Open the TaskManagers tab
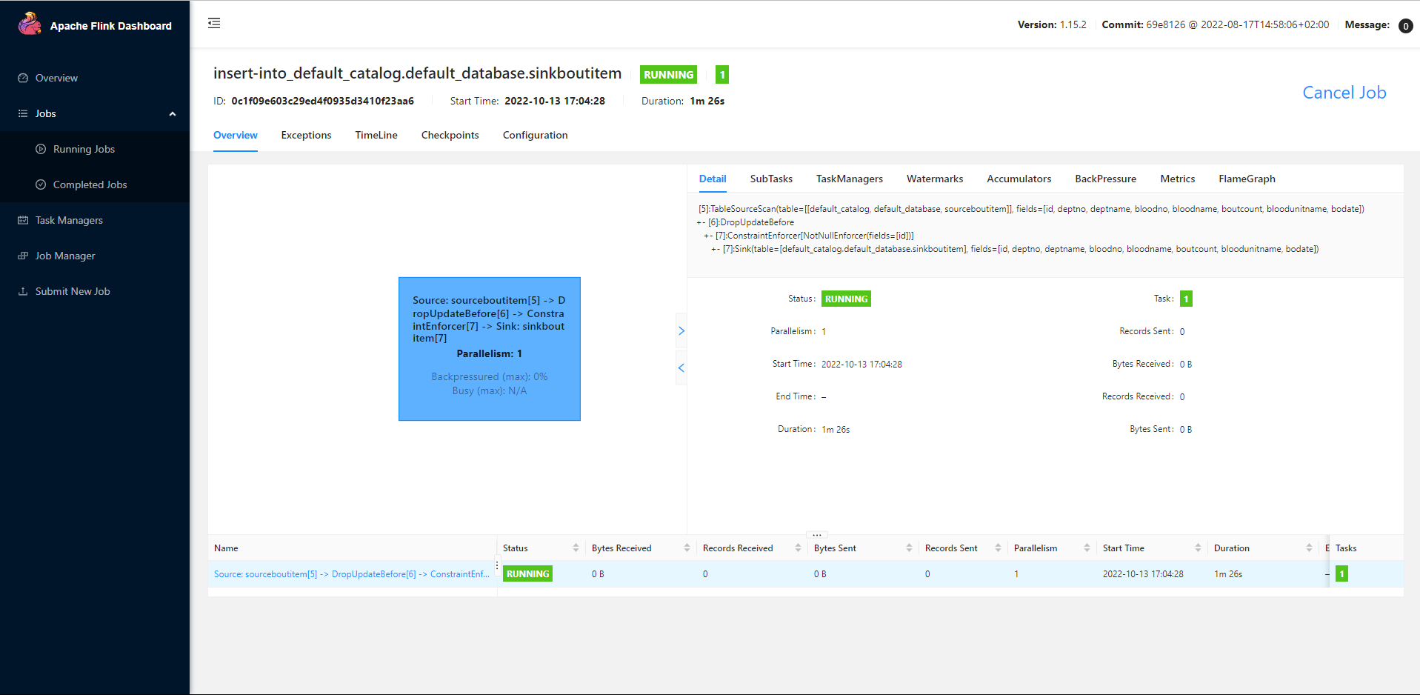Image resolution: width=1420 pixels, height=695 pixels. (850, 179)
